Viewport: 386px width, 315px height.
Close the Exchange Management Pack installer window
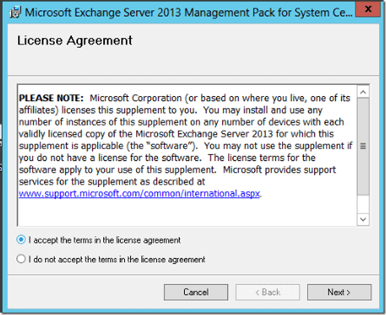coord(365,10)
